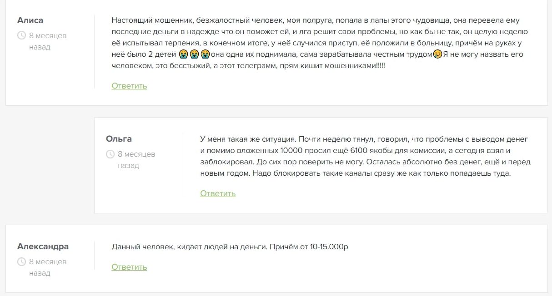Click the clock icon beside Александра's timestamp
The height and width of the screenshot is (296, 552).
[x=21, y=262]
